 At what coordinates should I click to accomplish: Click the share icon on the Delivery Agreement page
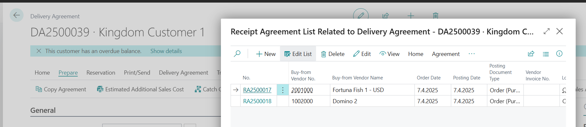(385, 15)
